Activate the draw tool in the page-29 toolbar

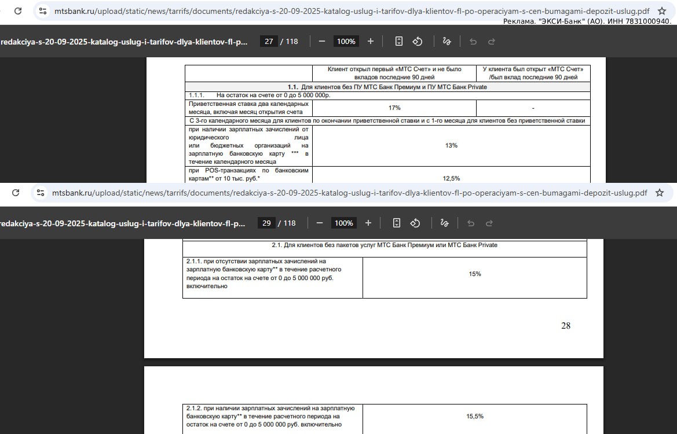point(444,223)
